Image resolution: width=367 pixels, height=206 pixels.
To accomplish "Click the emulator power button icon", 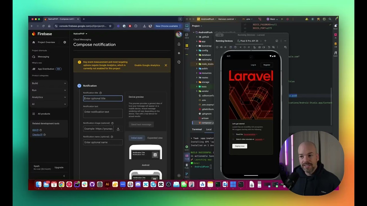I will (x=217, y=47).
